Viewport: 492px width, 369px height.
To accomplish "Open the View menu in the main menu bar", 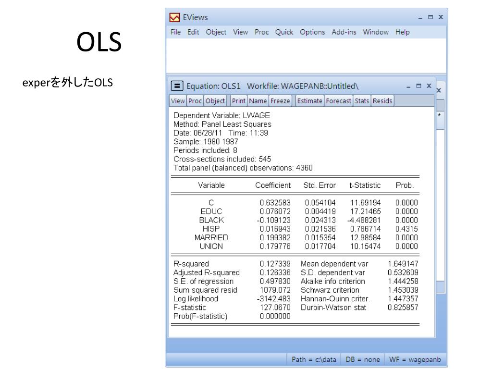I will [240, 32].
